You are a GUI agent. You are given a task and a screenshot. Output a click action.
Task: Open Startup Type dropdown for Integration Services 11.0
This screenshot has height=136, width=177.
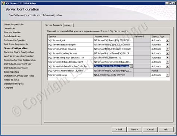pos(168,58)
